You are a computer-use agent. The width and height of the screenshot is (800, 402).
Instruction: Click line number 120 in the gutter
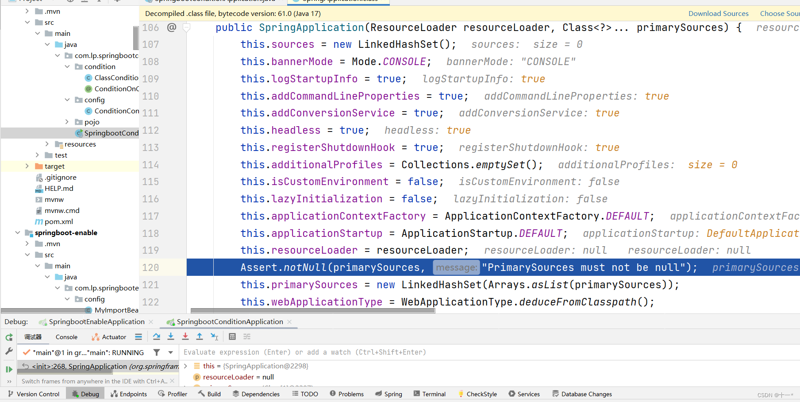[x=150, y=267]
